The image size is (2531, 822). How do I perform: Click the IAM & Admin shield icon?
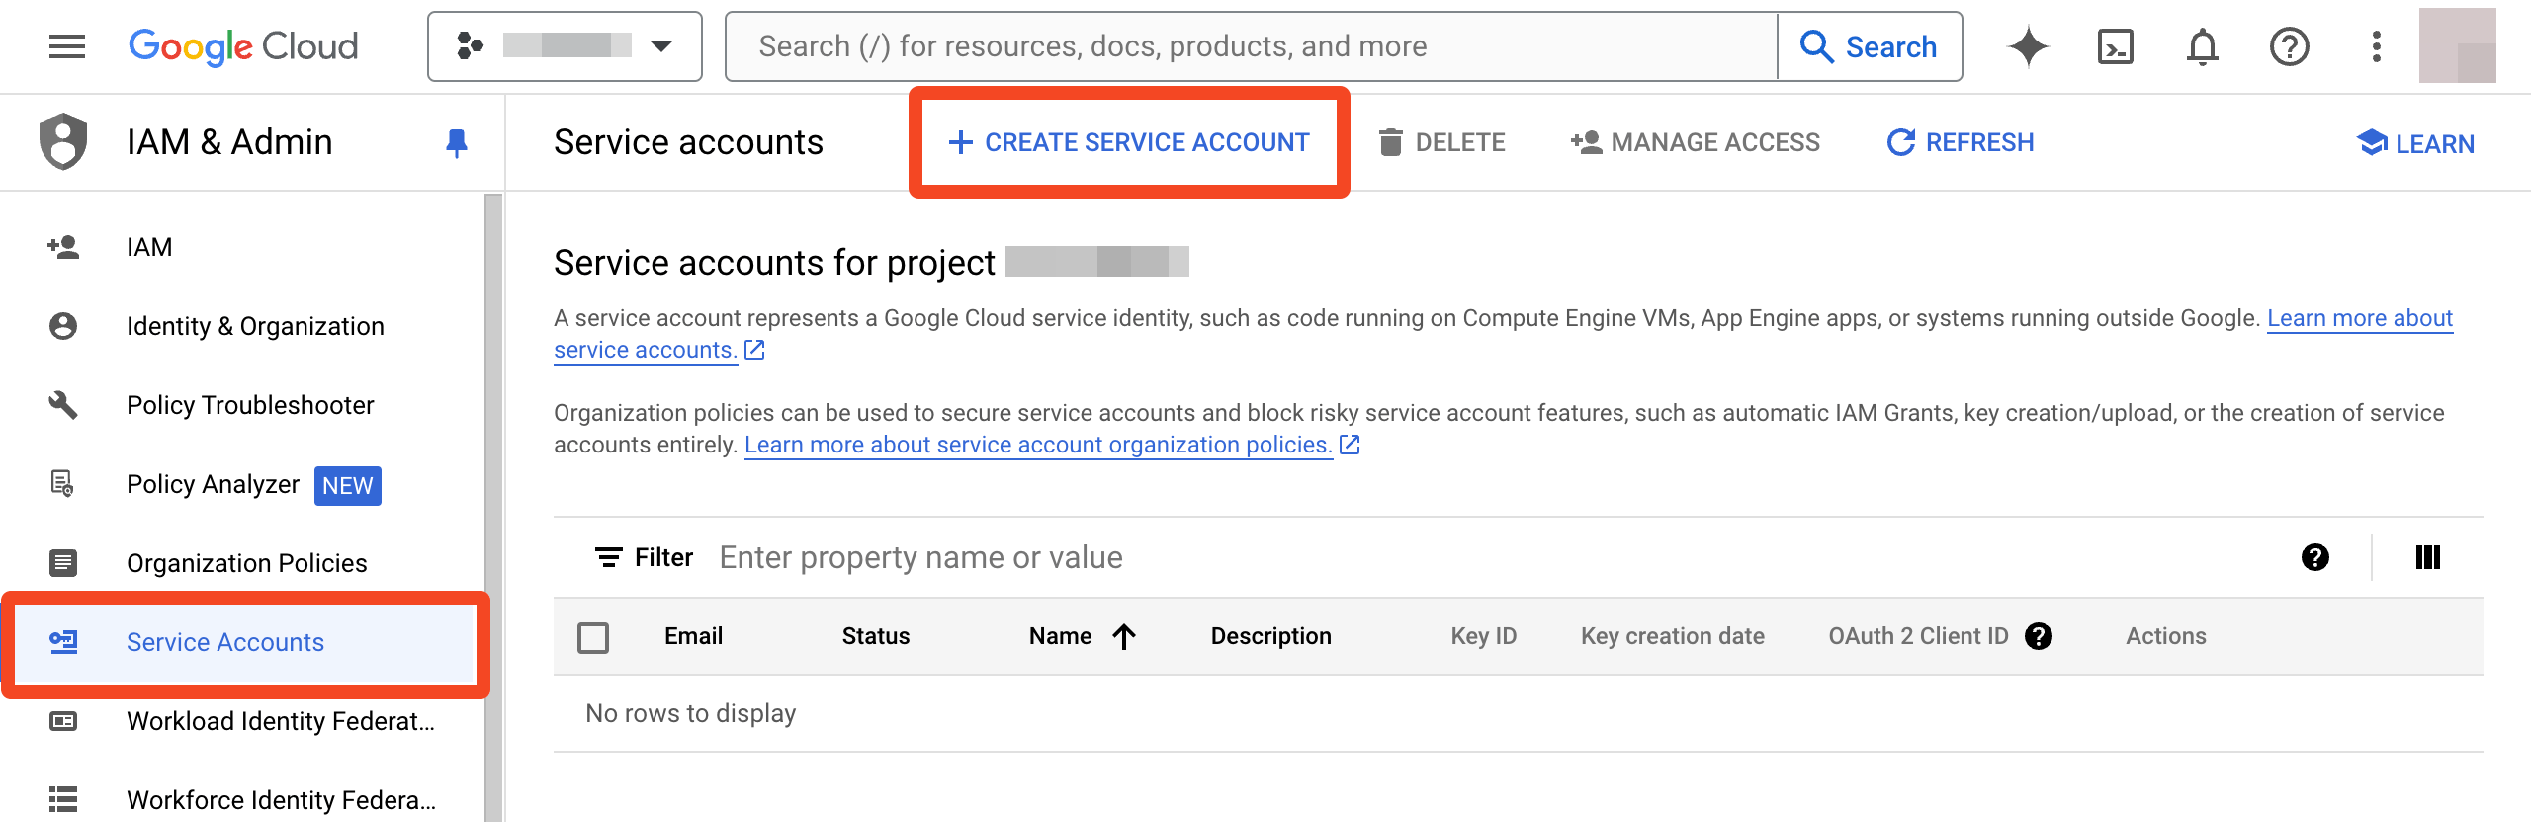pyautogui.click(x=63, y=141)
